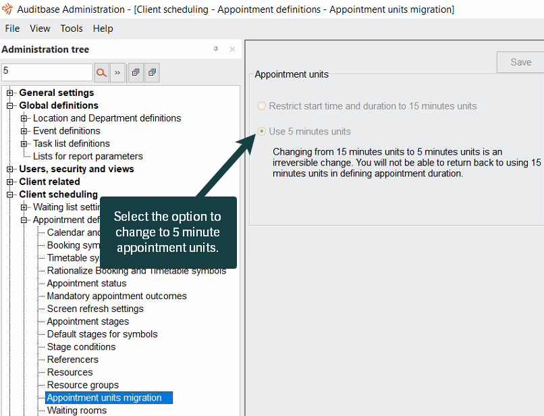Select Rationalize Booking and Timetable symbols
Image resolution: width=544 pixels, height=416 pixels.
[136, 271]
